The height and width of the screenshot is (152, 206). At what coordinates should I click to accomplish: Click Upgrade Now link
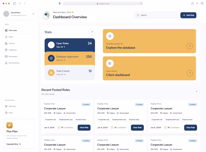tap(14, 144)
